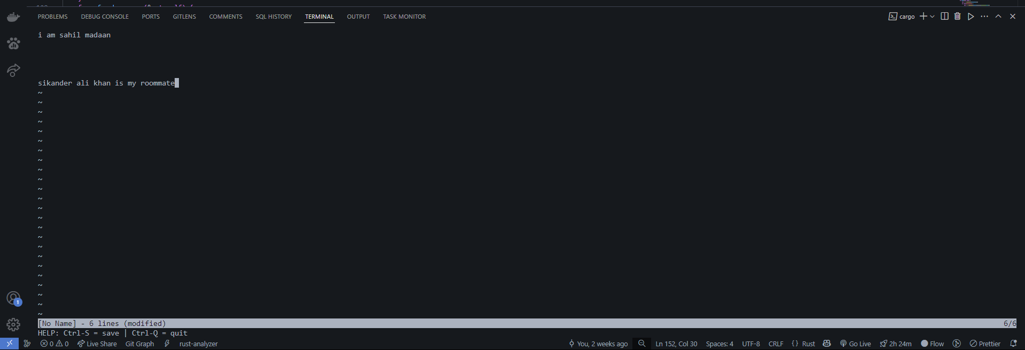The height and width of the screenshot is (350, 1025).
Task: Open notifications bell
Action: pyautogui.click(x=1013, y=344)
